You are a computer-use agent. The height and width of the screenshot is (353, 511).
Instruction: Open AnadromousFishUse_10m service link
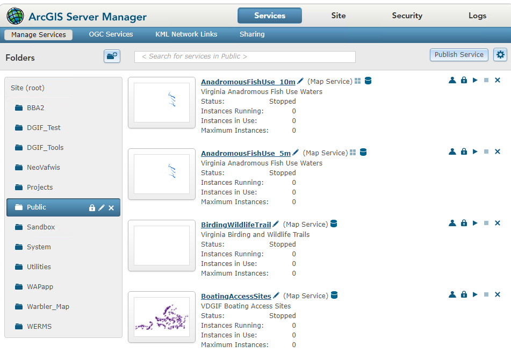coord(248,82)
